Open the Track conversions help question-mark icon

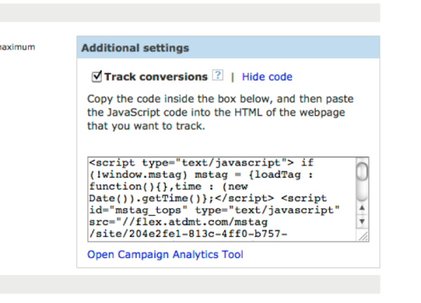tap(218, 75)
